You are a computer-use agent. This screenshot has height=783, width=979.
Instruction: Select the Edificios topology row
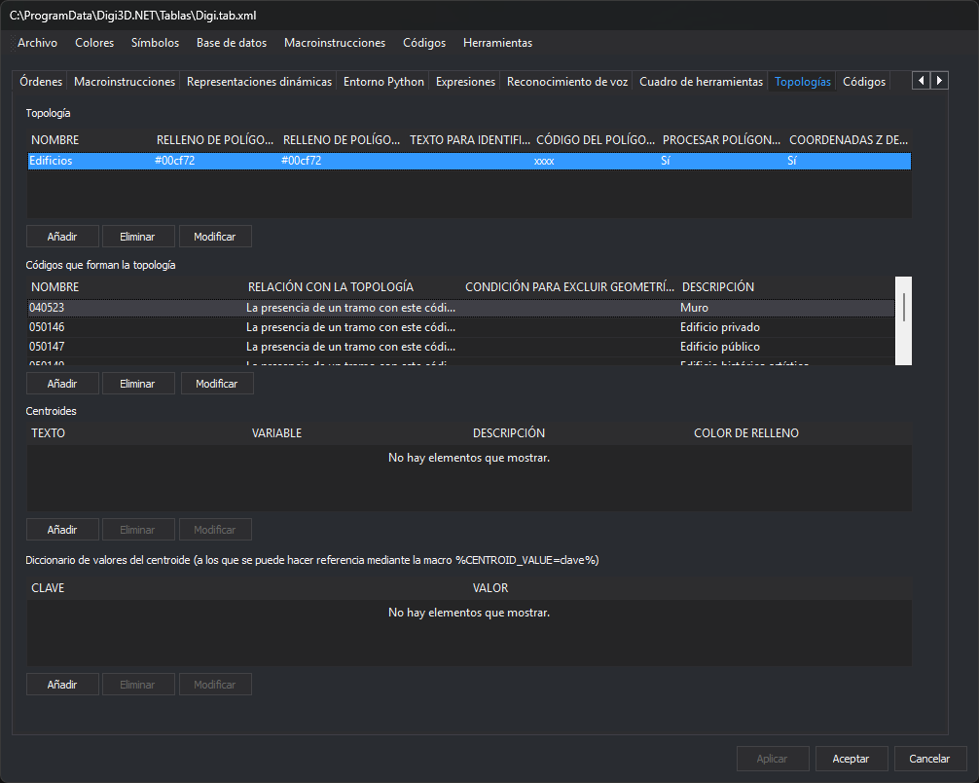point(469,161)
